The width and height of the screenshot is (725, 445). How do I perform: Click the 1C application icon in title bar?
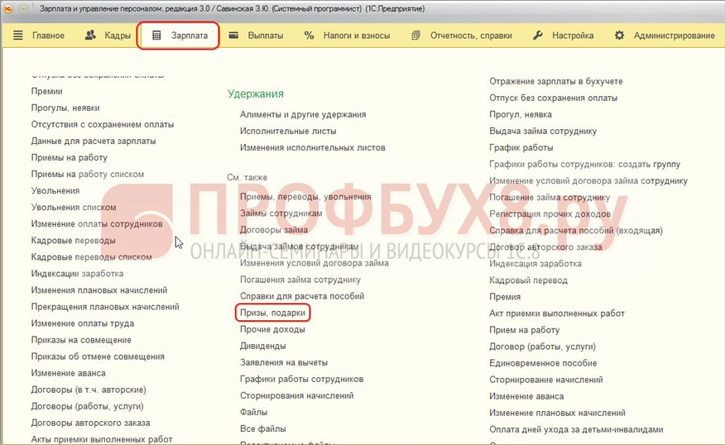8,8
